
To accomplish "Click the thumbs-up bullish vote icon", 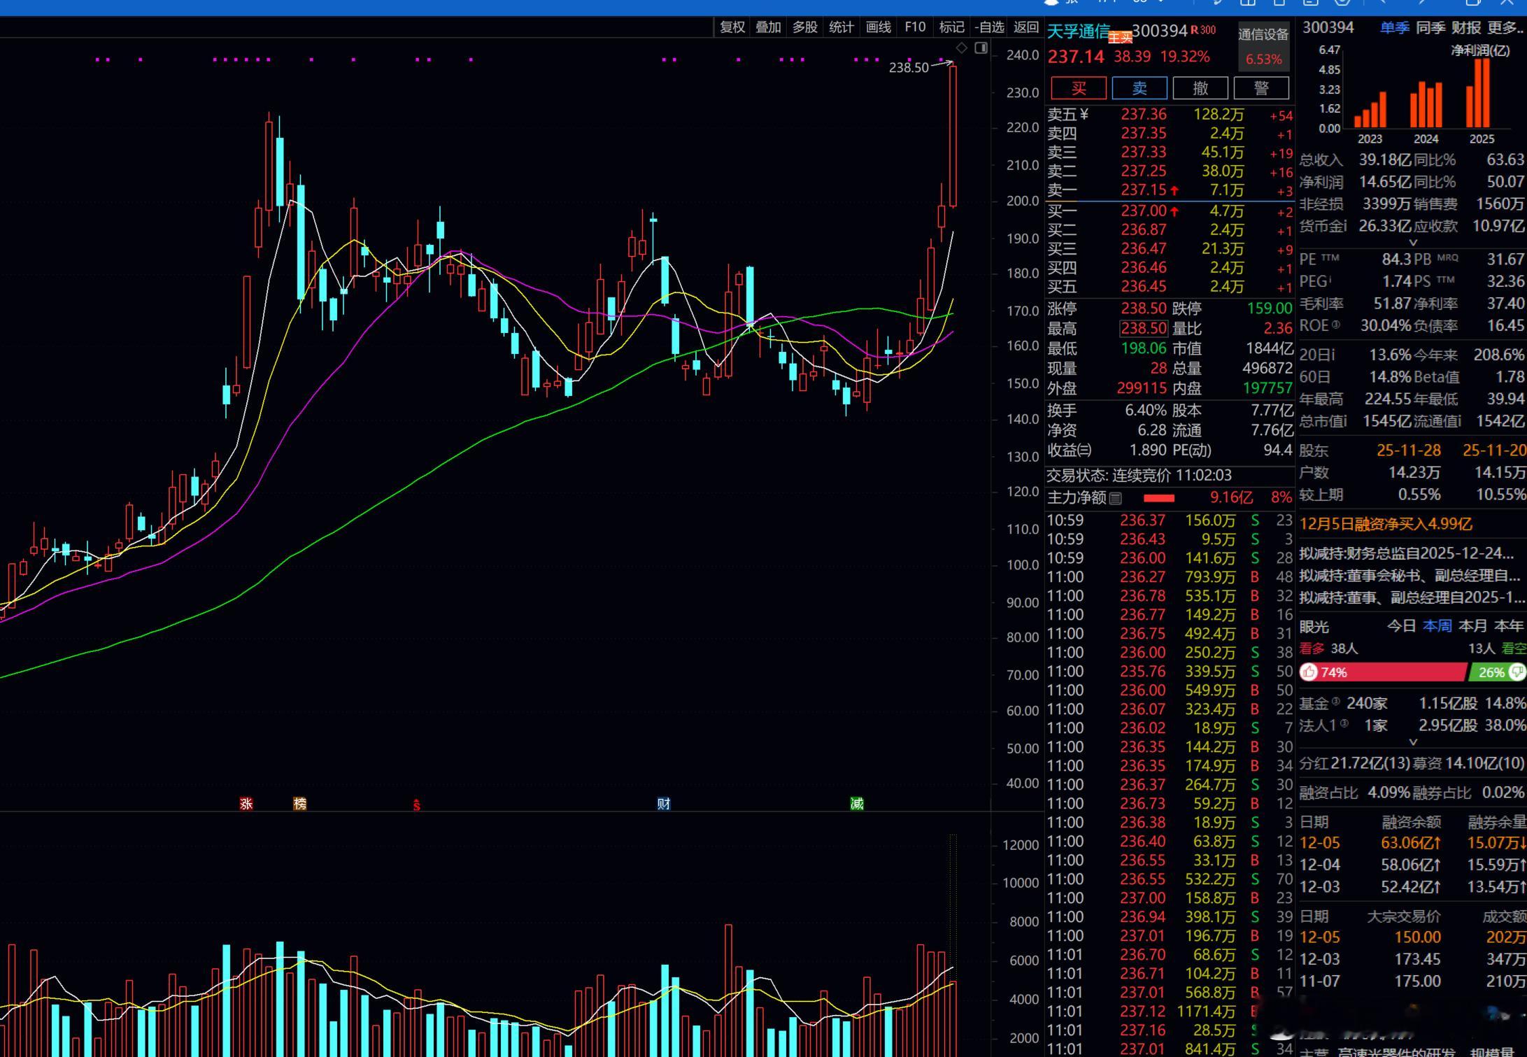I will [x=1309, y=672].
